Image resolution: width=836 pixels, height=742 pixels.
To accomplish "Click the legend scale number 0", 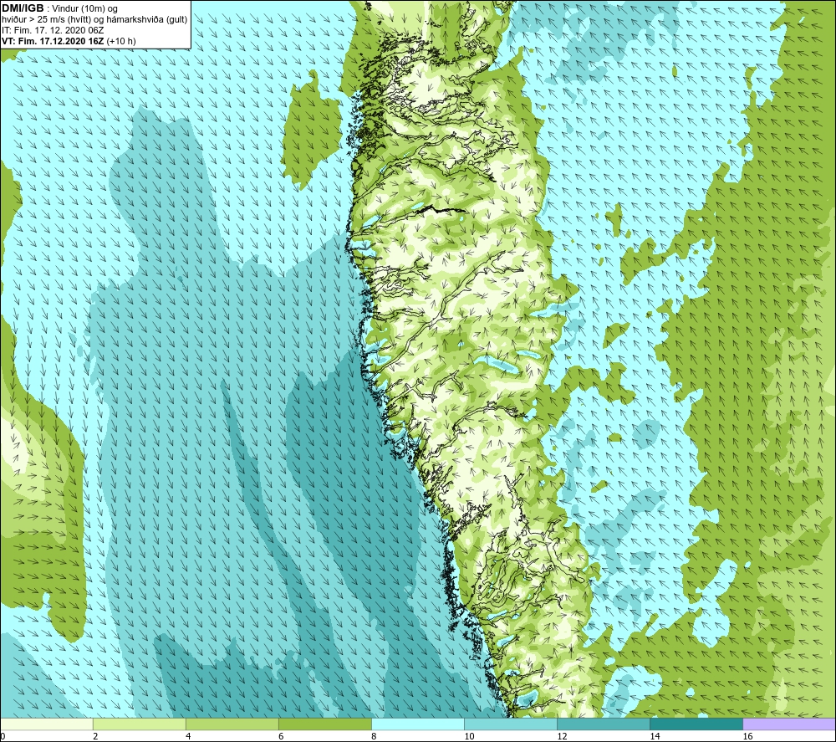I will pos(3,736).
